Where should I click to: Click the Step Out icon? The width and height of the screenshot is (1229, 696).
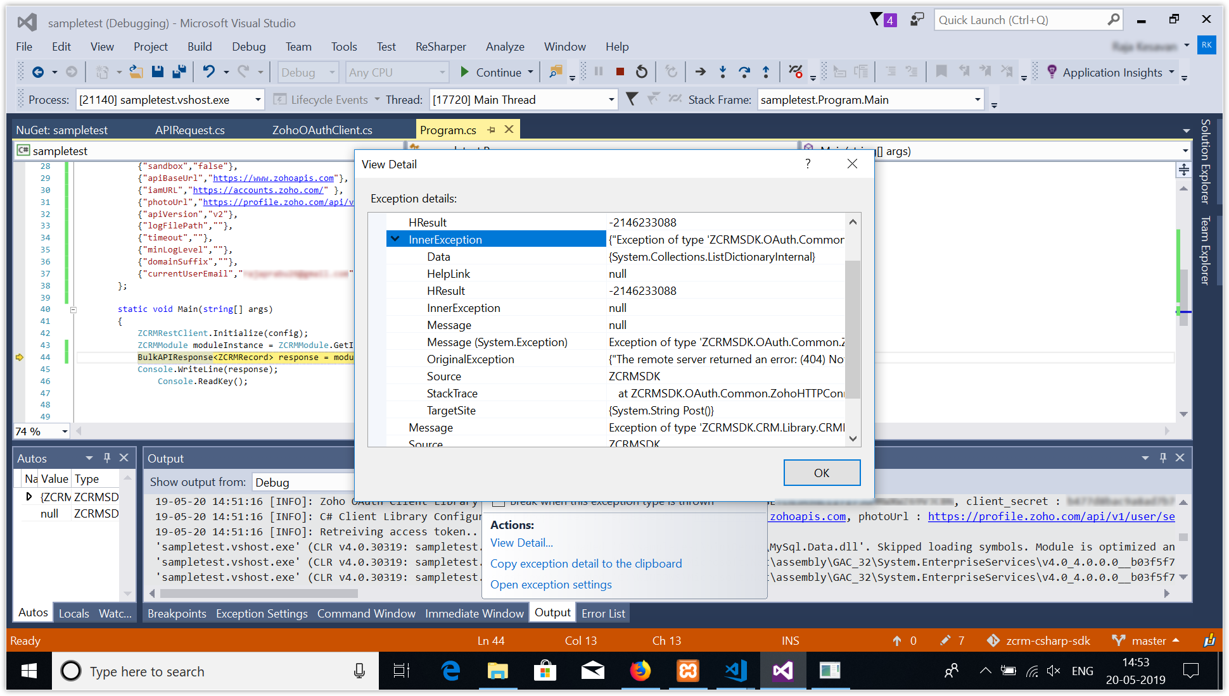click(x=766, y=72)
